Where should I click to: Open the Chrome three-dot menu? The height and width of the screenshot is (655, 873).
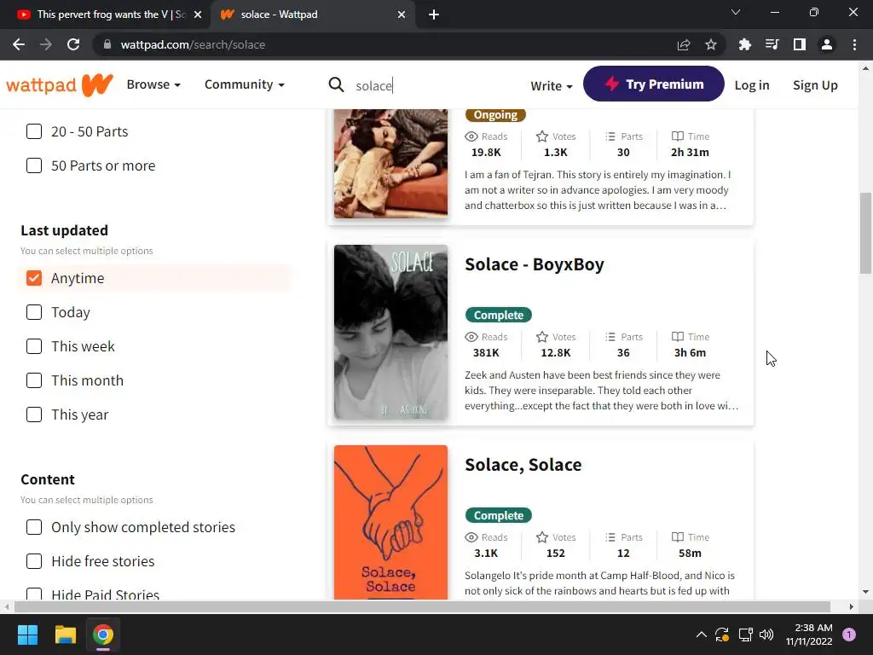[x=854, y=44]
